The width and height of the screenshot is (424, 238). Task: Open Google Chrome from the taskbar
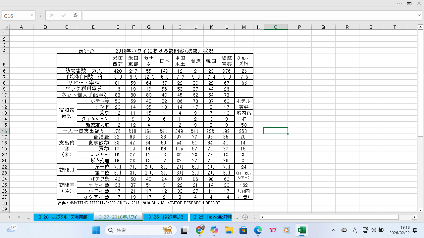coord(200,230)
